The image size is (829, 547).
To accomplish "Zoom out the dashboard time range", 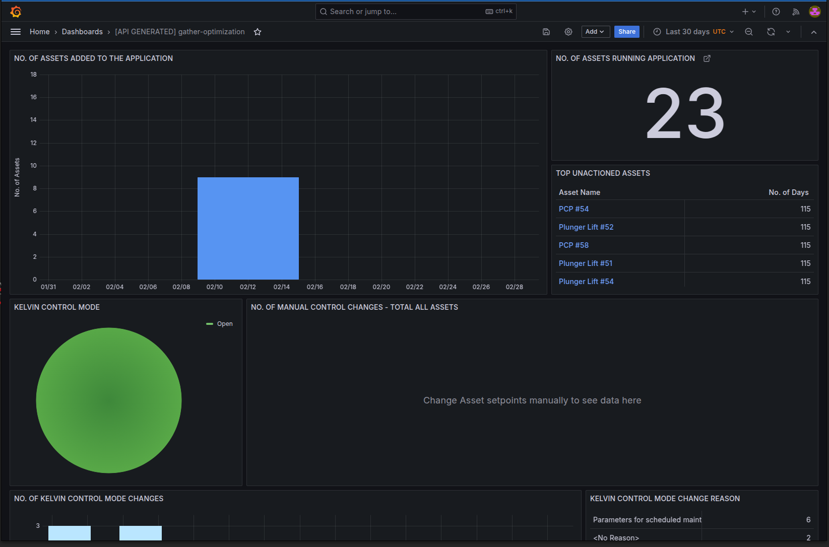I will (748, 31).
